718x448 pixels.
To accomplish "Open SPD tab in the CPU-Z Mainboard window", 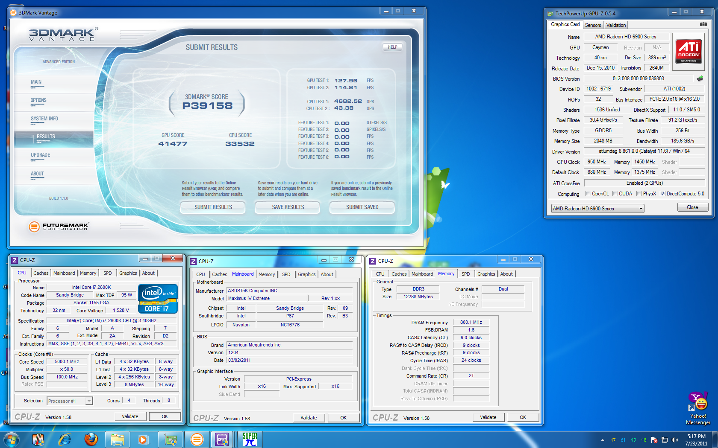I will click(x=286, y=274).
